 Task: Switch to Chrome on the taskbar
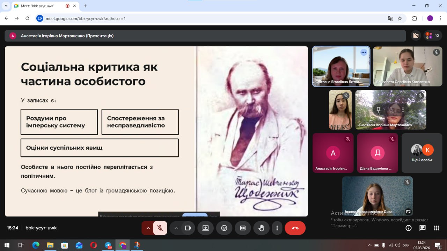coord(123,245)
